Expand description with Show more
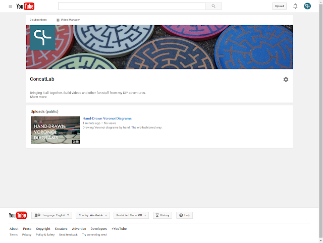Image resolution: width=323 pixels, height=243 pixels. click(38, 97)
